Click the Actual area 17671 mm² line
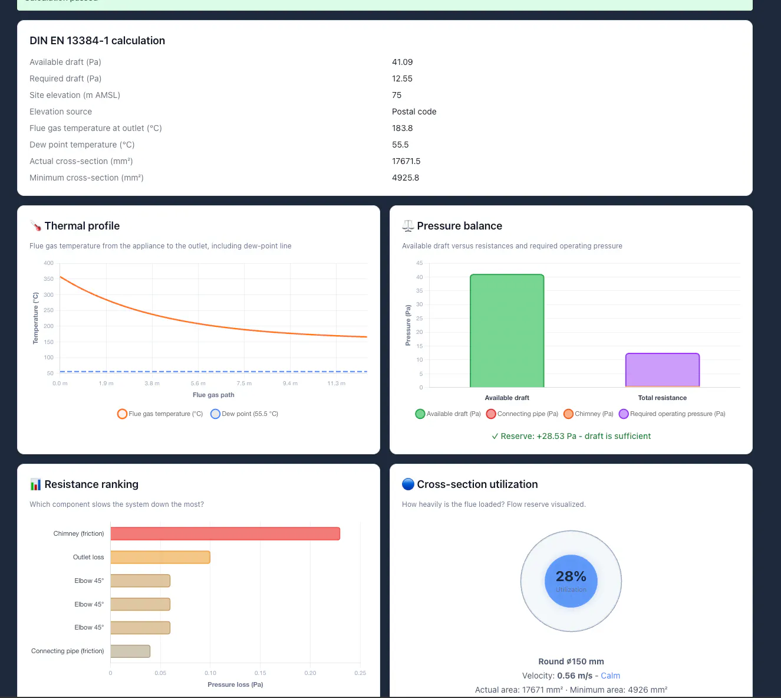Image resolution: width=781 pixels, height=698 pixels. pos(571,690)
